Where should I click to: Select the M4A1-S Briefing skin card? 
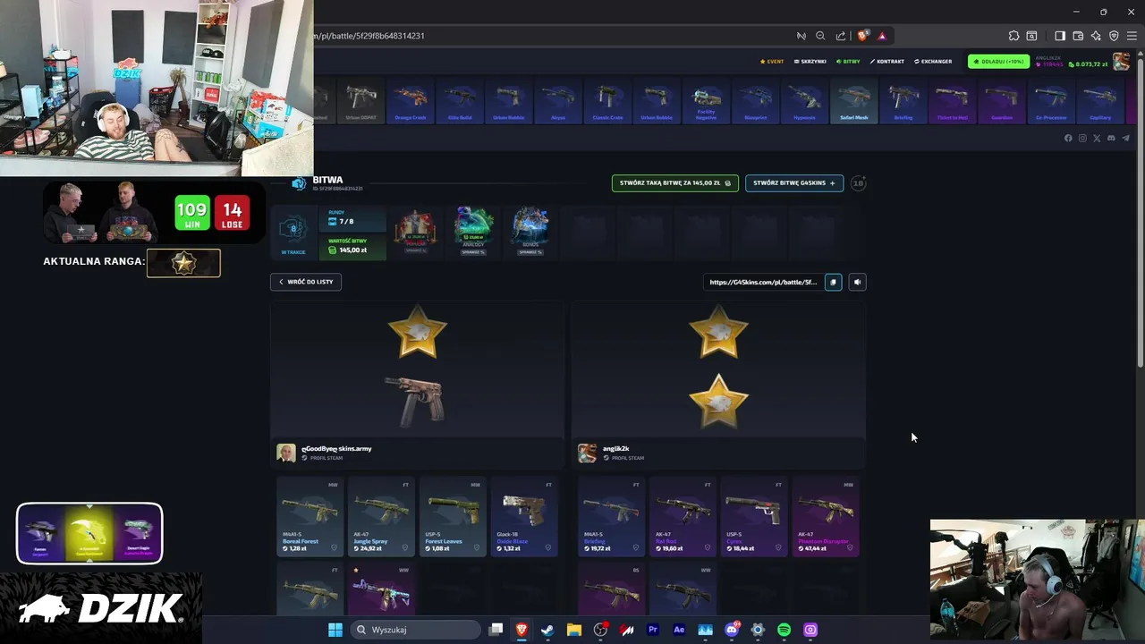pyautogui.click(x=611, y=517)
